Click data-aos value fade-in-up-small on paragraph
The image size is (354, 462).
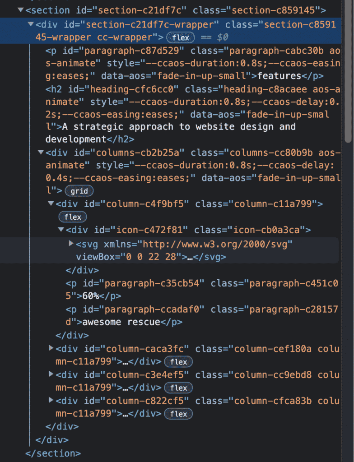[201, 76]
